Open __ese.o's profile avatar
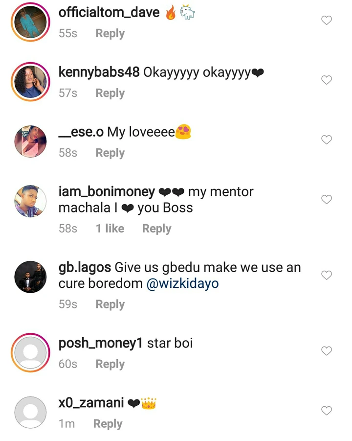Image resolution: width=352 pixels, height=441 pixels. click(x=31, y=141)
